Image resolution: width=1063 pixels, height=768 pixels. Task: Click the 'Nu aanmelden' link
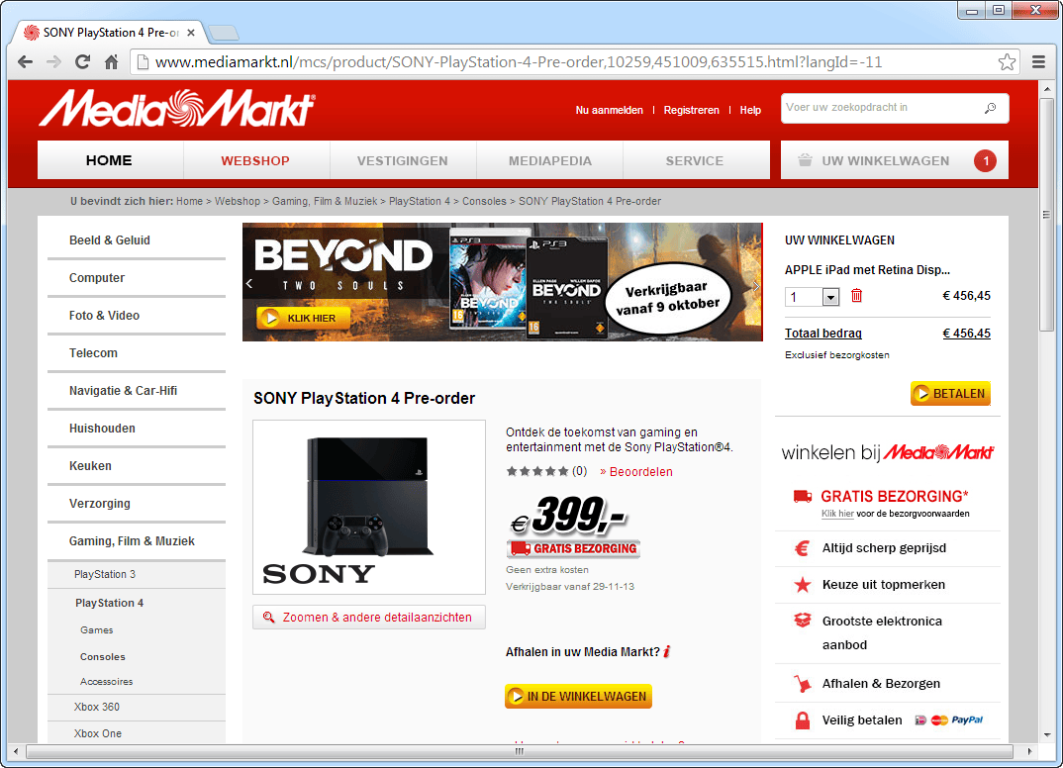tap(610, 110)
